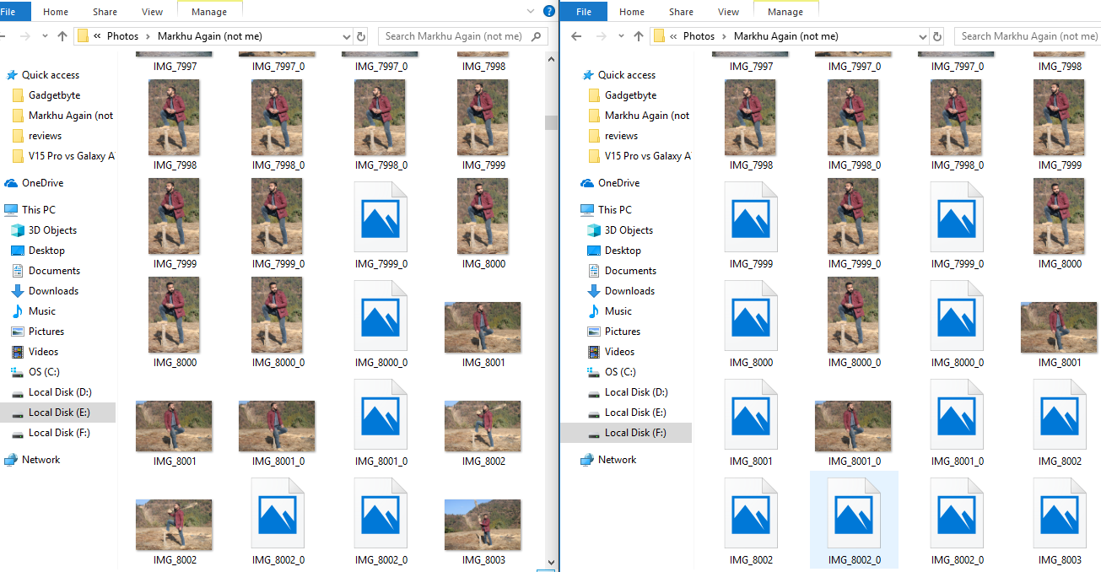This screenshot has width=1101, height=572.
Task: Click Photos breadcrumb in left address bar
Action: 122,36
